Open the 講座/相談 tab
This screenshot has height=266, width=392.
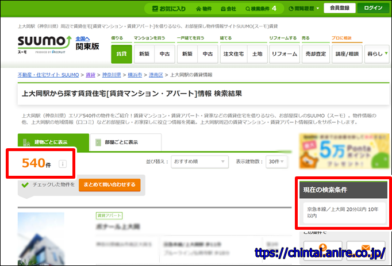tap(347, 54)
